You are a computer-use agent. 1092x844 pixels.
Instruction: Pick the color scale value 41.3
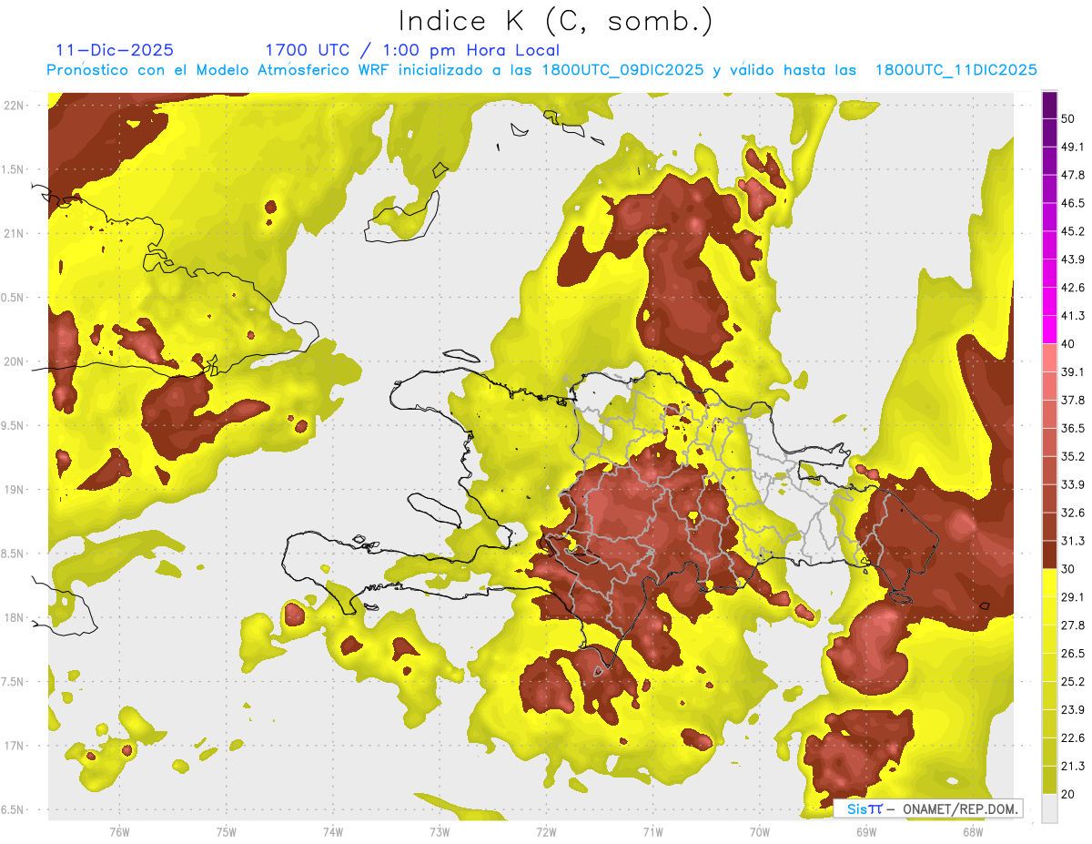point(1073,316)
